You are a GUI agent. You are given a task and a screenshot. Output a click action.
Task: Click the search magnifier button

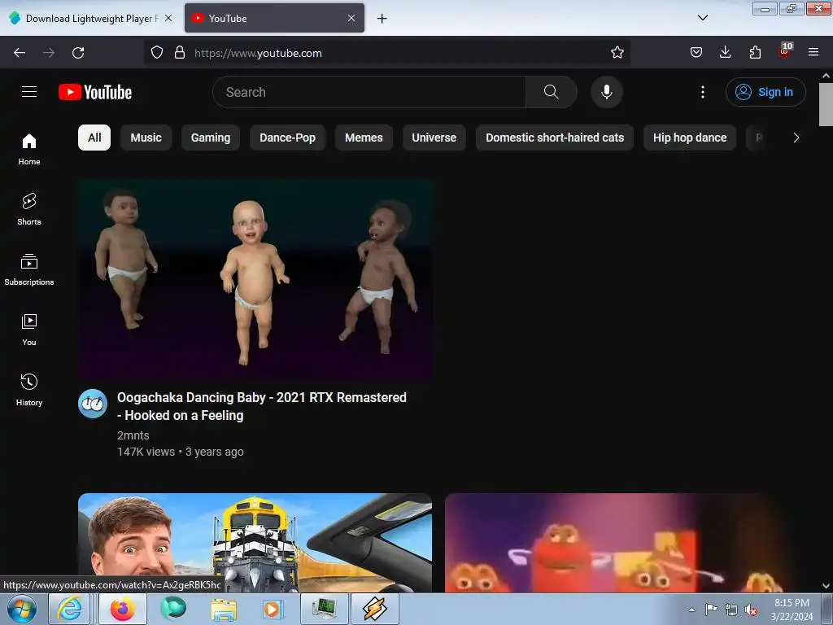point(551,92)
